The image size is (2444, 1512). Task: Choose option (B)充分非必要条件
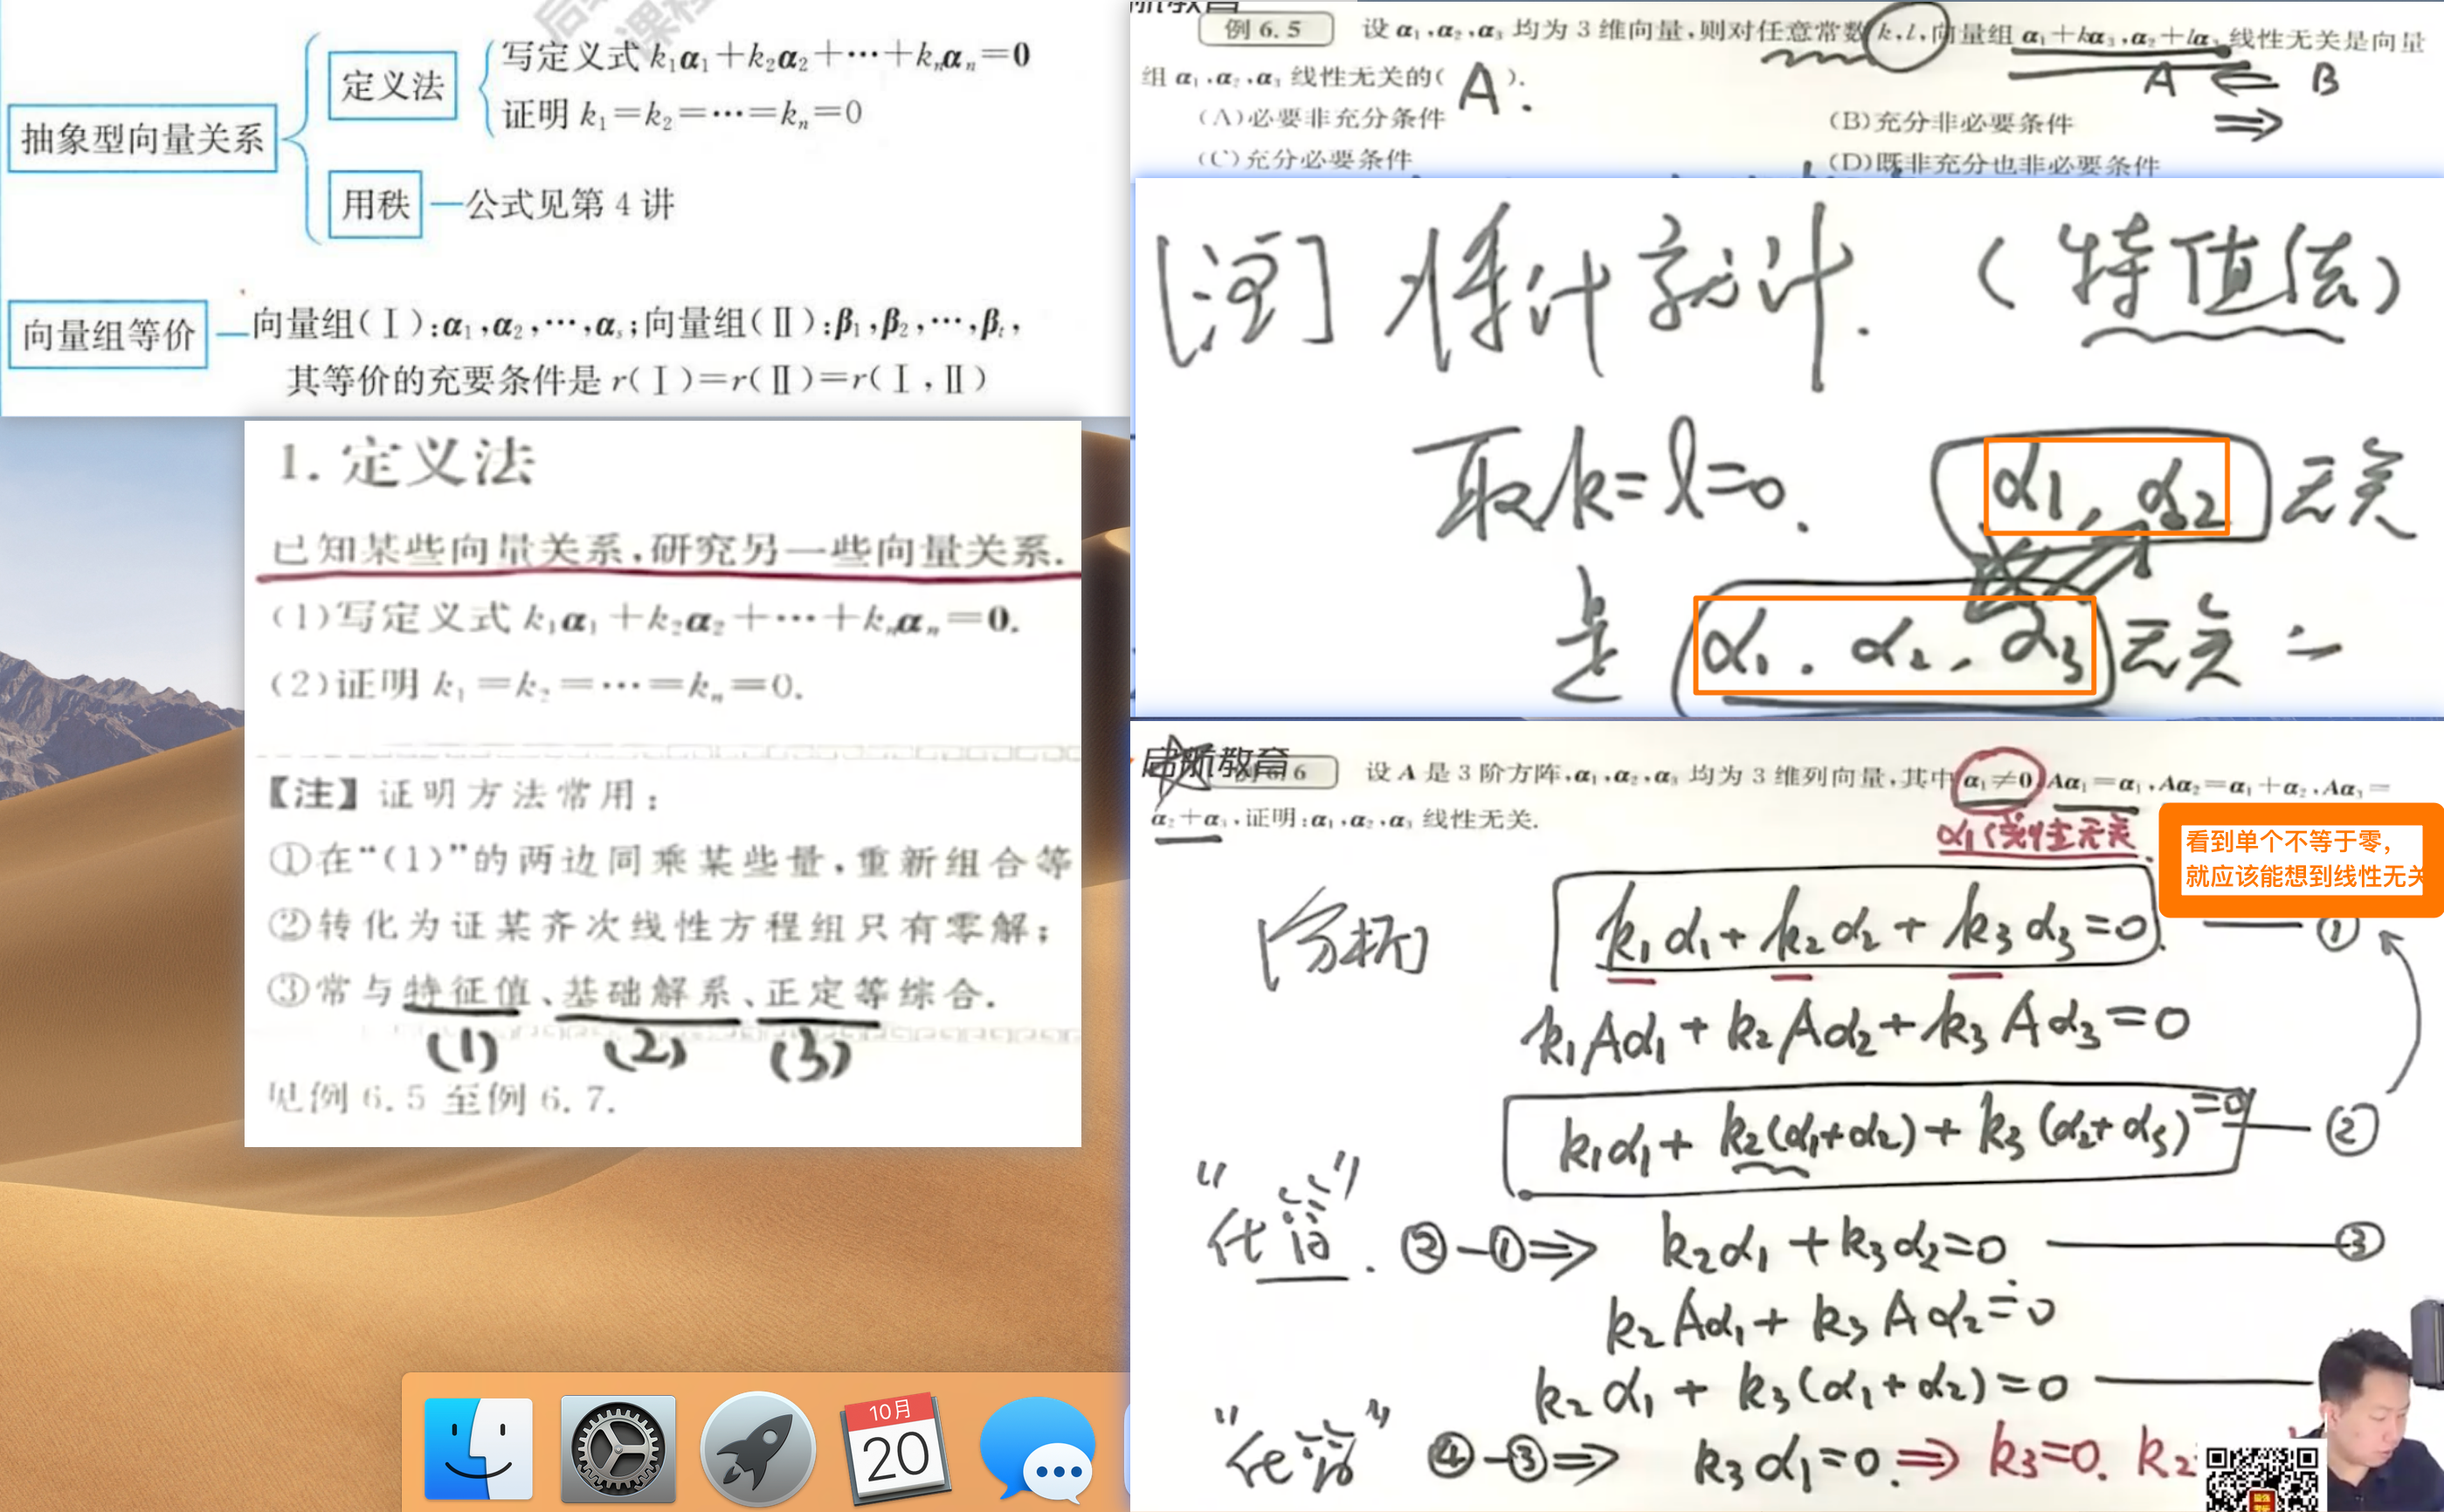coord(1950,122)
